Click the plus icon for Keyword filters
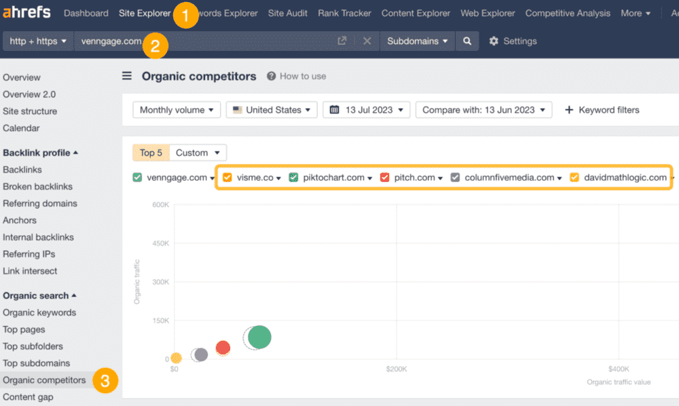 tap(569, 110)
